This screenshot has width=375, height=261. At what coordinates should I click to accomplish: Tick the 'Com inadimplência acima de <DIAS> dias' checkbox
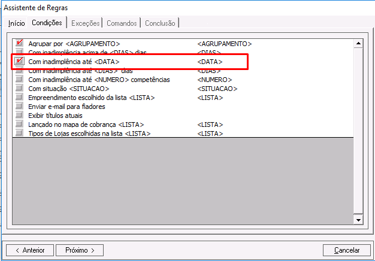coord(19,51)
